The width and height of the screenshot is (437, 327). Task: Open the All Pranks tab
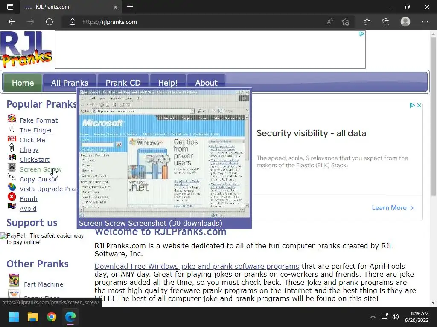(x=70, y=83)
